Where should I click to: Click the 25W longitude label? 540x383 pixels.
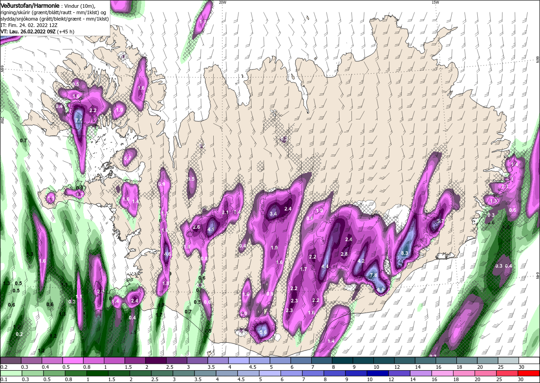(2, 120)
